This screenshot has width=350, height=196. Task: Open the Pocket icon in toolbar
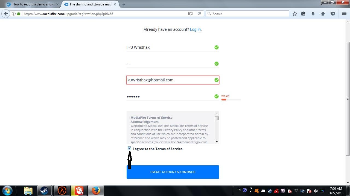pos(333,14)
